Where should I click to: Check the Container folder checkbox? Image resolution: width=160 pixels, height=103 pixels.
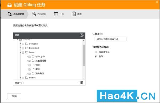(23, 44)
